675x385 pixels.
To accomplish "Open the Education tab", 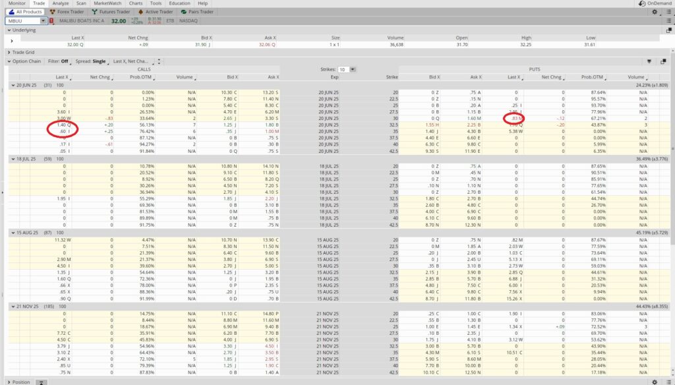I will (179, 3).
